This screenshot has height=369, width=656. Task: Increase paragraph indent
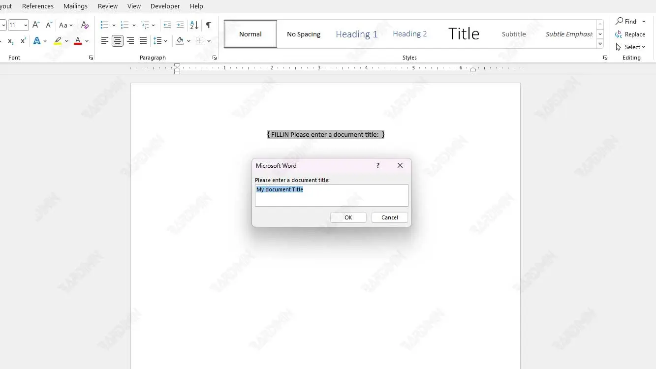tap(180, 25)
